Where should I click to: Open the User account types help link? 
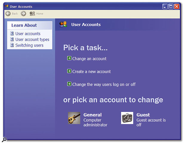(32, 40)
